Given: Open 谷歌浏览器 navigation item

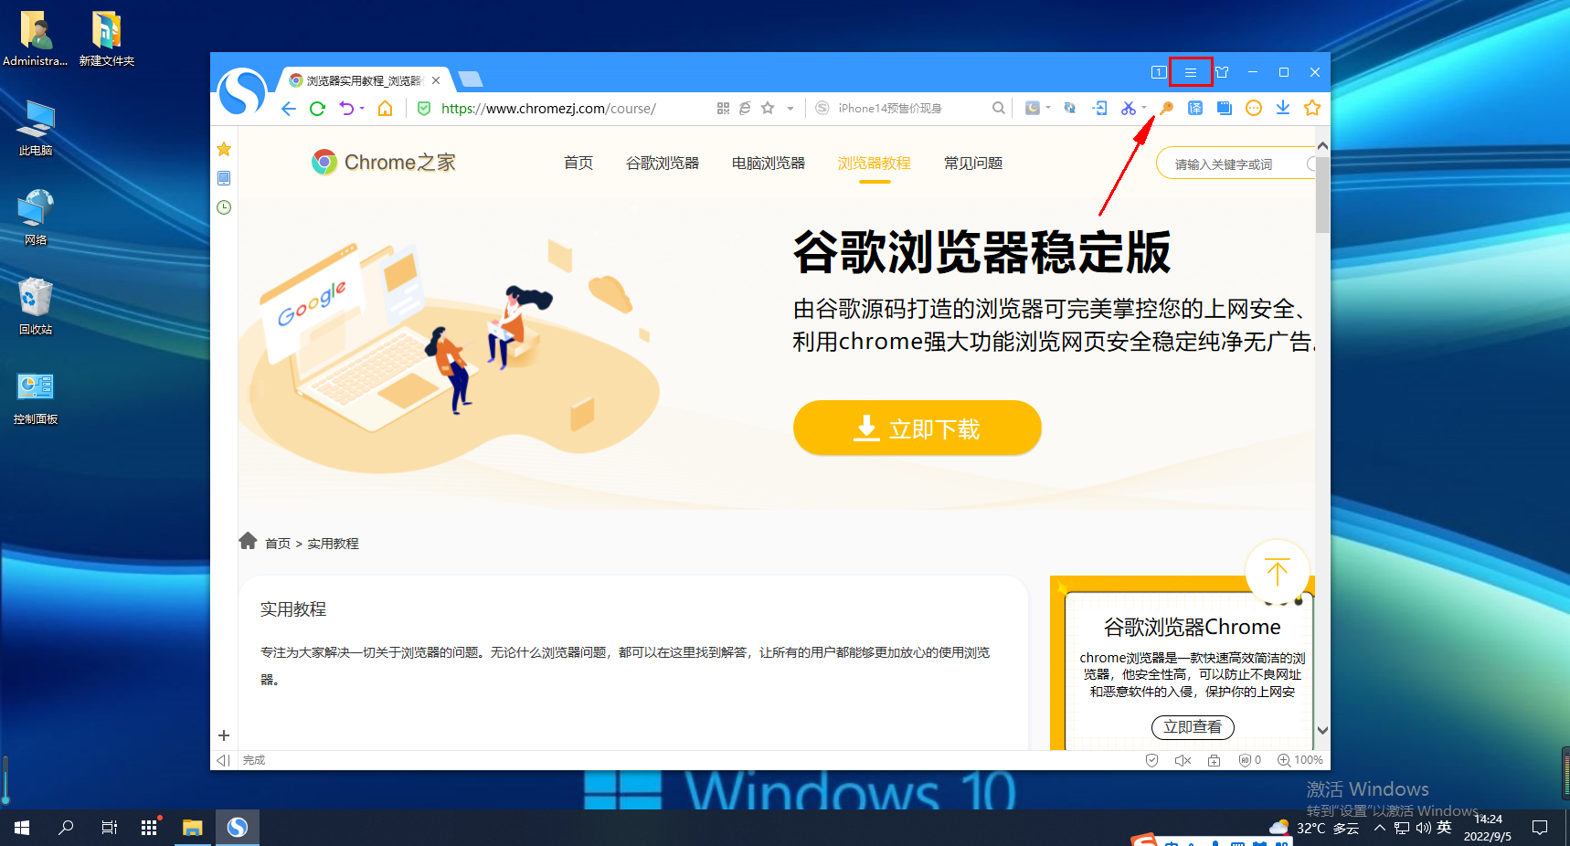Looking at the screenshot, I should click(x=663, y=163).
